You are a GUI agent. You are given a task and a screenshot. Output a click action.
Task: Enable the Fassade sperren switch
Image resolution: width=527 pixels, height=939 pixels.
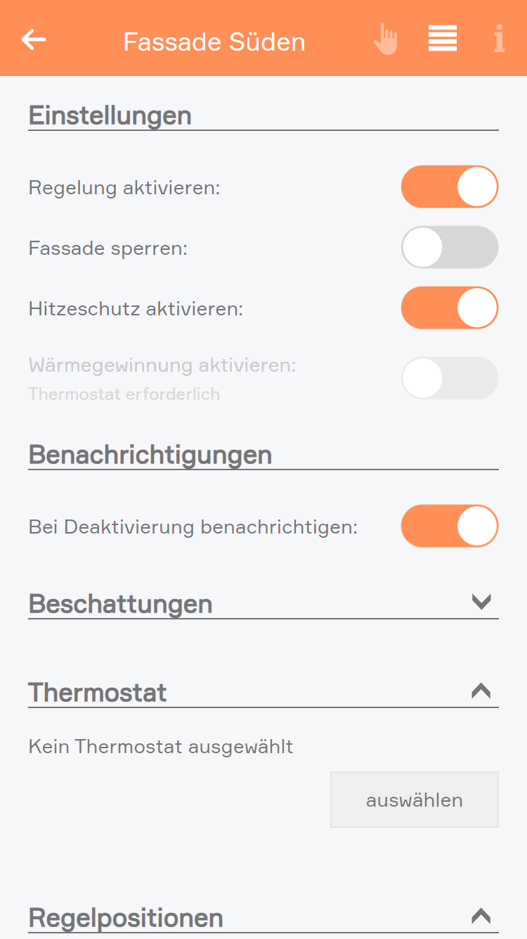(x=450, y=247)
